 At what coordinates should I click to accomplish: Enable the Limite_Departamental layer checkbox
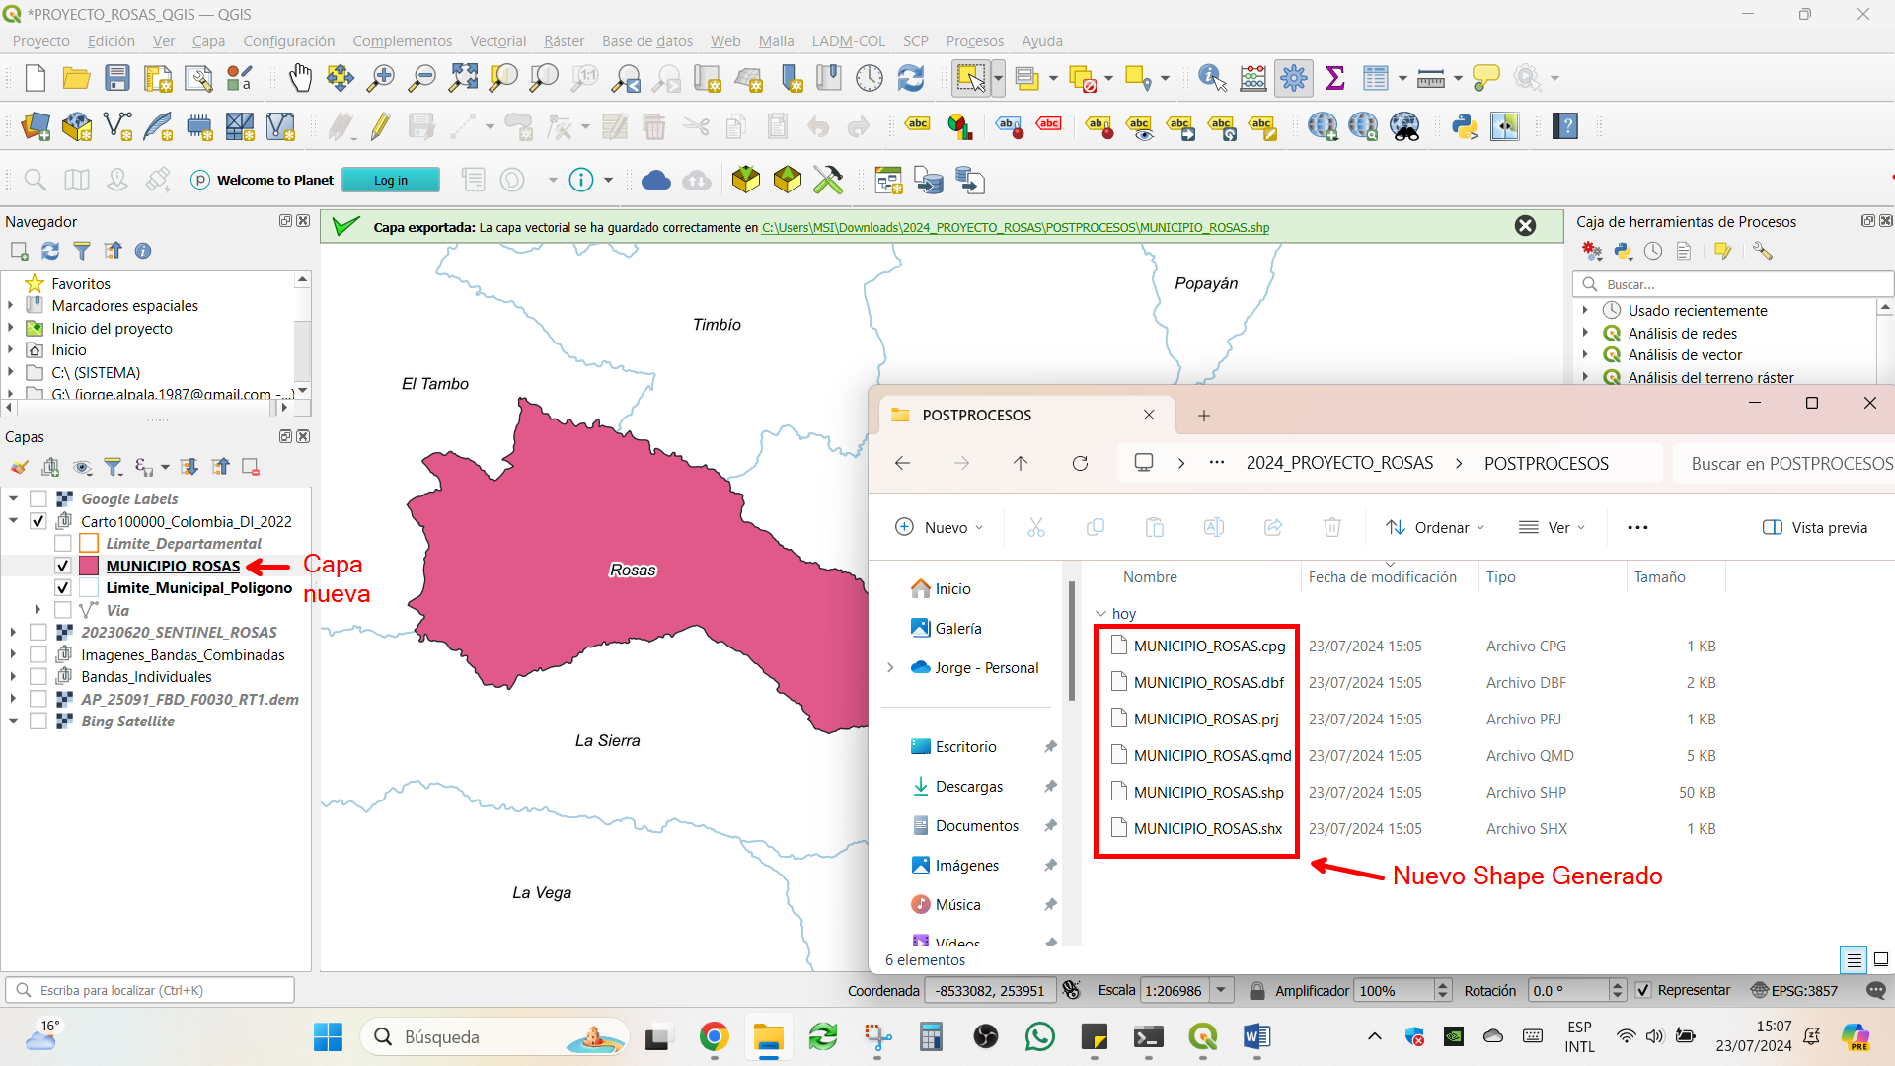pos(63,543)
